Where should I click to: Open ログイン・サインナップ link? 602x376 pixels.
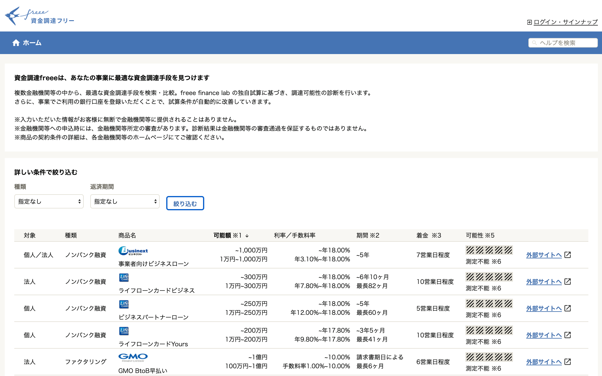(565, 22)
